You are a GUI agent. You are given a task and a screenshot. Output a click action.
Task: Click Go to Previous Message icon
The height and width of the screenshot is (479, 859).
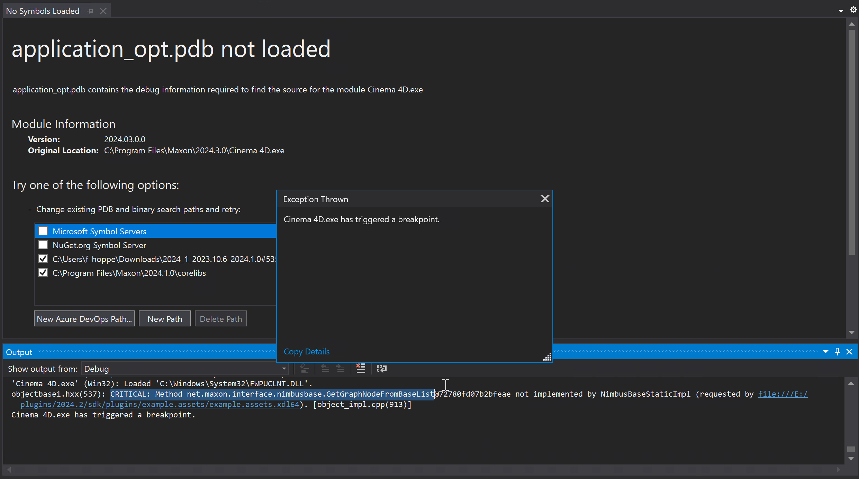pyautogui.click(x=325, y=368)
